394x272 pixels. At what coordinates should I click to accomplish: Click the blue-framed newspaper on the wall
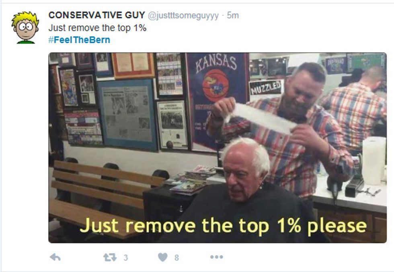127,115
